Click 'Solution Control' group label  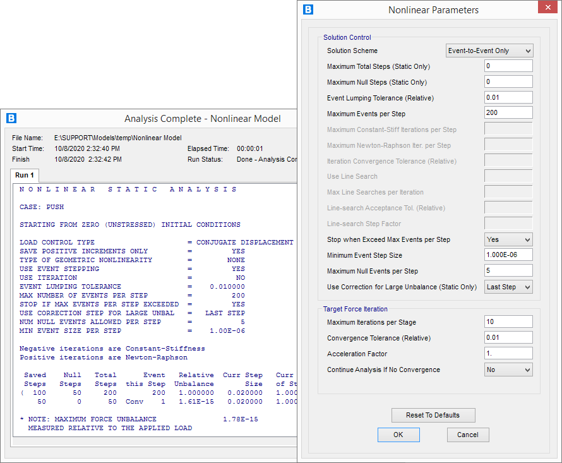[347, 37]
